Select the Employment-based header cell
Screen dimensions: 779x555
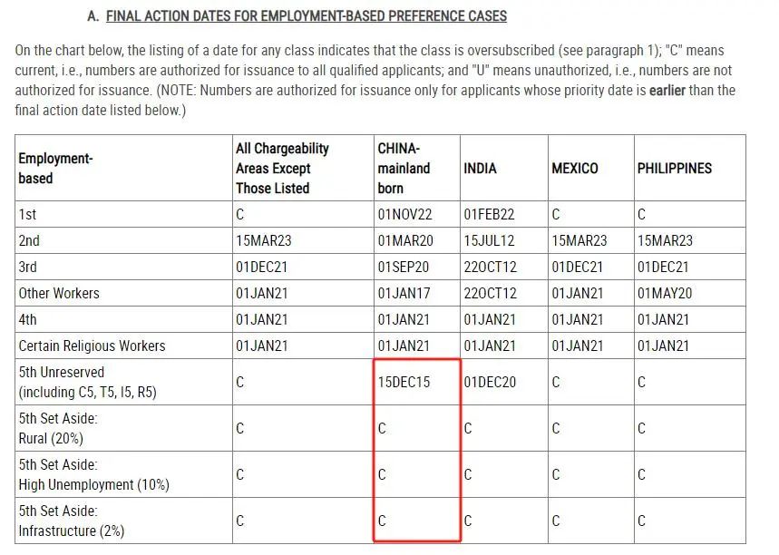click(x=55, y=169)
